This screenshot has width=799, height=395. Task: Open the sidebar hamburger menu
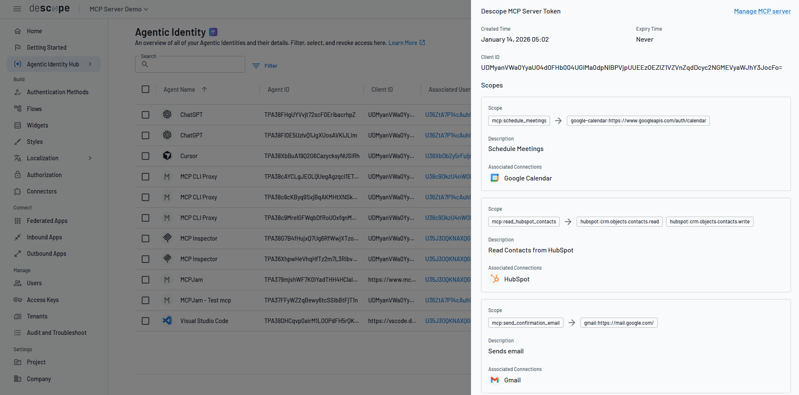pos(17,9)
